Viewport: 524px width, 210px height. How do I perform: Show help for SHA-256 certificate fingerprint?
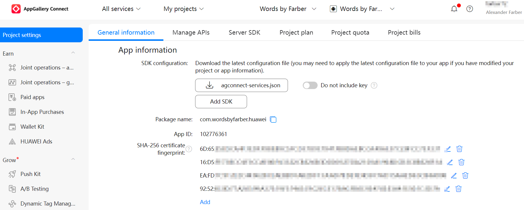click(x=189, y=149)
